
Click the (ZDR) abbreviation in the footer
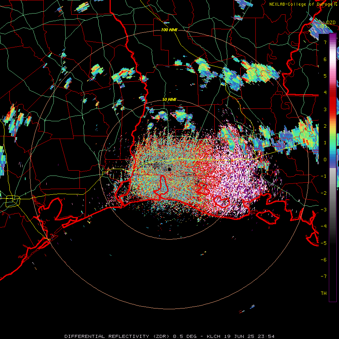[161, 336]
